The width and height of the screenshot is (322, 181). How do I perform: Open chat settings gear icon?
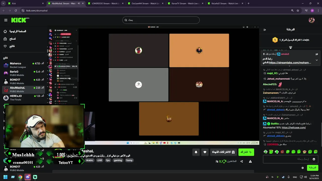303,168
